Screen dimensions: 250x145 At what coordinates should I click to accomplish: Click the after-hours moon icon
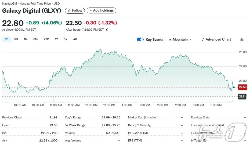click(x=107, y=30)
